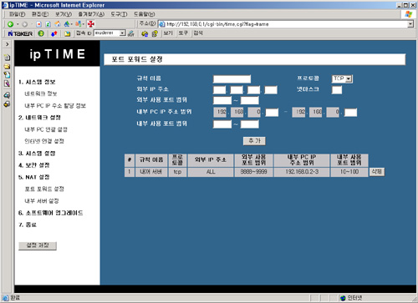Click the 삭제 delete button for rule 1
Screen dimensions: 418x303
pos(377,172)
